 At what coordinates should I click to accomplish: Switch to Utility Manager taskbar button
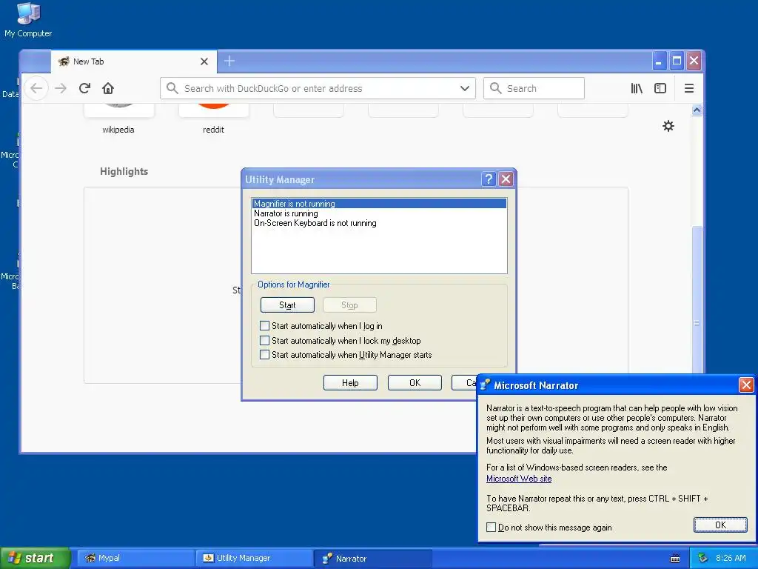[x=254, y=559]
